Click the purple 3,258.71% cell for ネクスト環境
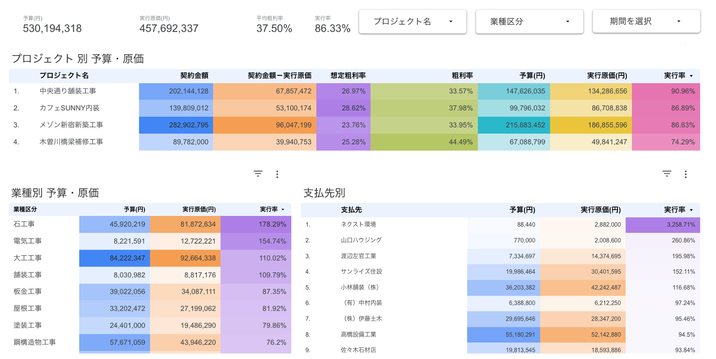Image resolution: width=716 pixels, height=359 pixels. tap(663, 225)
